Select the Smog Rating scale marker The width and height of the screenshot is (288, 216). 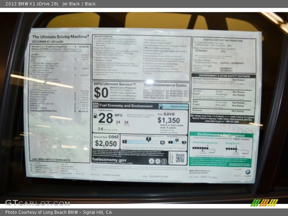pos(177,140)
